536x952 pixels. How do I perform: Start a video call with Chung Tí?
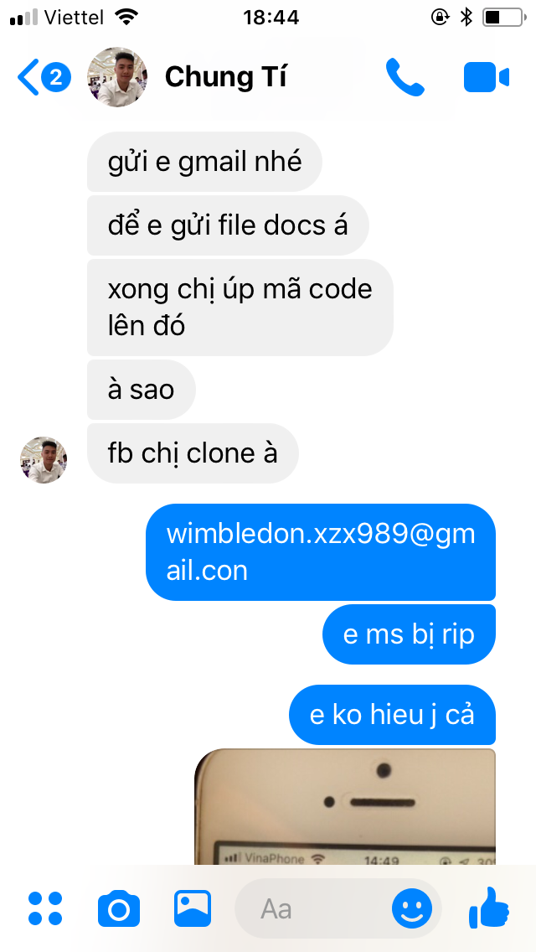(x=487, y=78)
